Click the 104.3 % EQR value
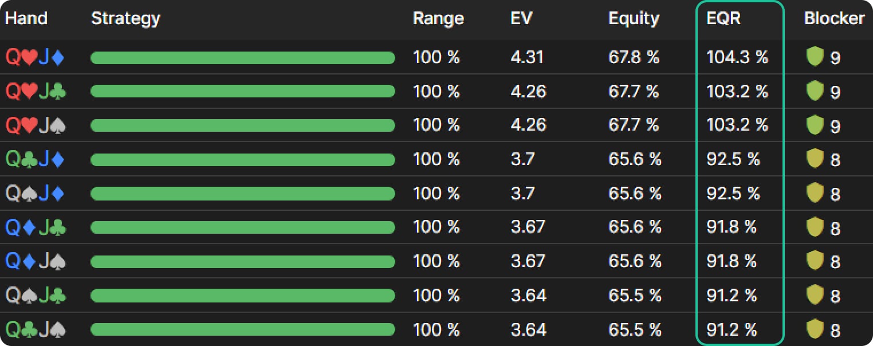Viewport: 873px width, 346px height. [x=737, y=57]
